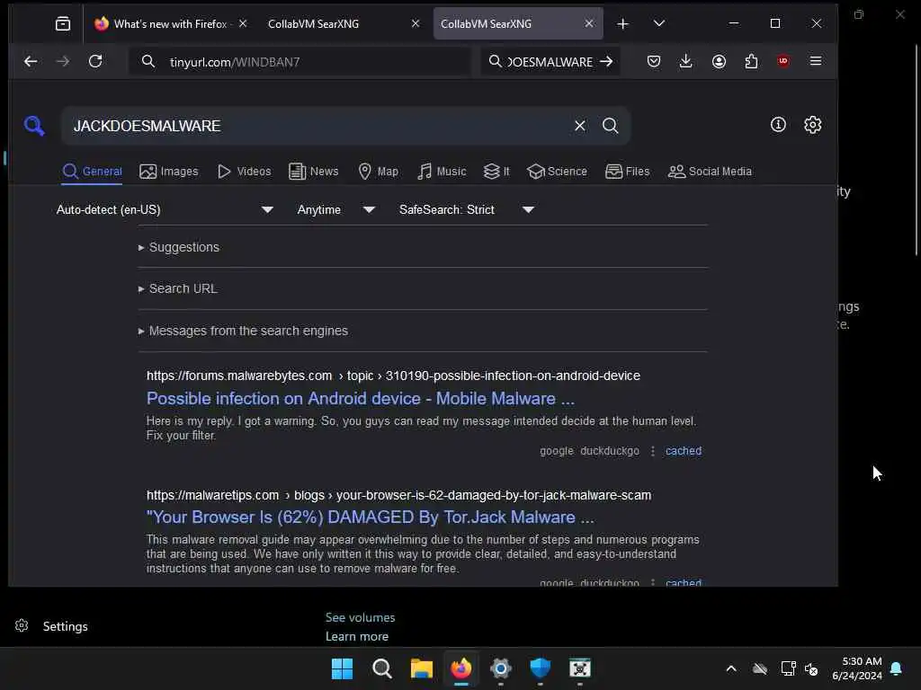The width and height of the screenshot is (921, 690).
Task: Reload the current page
Action: coord(95,61)
